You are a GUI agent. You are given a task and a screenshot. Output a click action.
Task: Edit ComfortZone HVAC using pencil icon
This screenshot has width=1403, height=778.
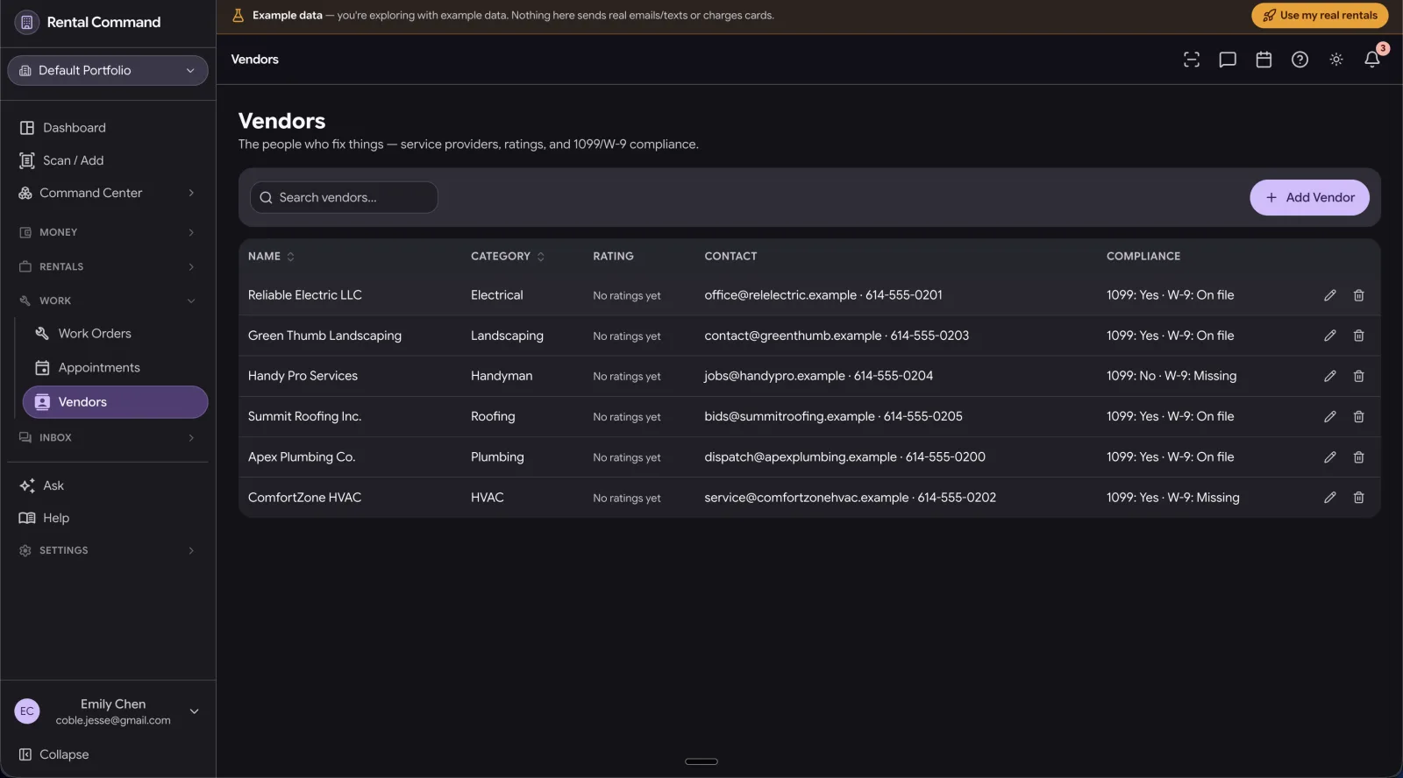(1330, 498)
